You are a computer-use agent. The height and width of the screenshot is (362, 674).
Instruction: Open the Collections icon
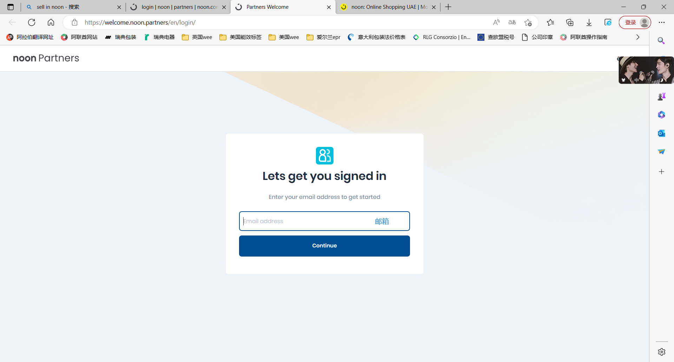point(570,22)
